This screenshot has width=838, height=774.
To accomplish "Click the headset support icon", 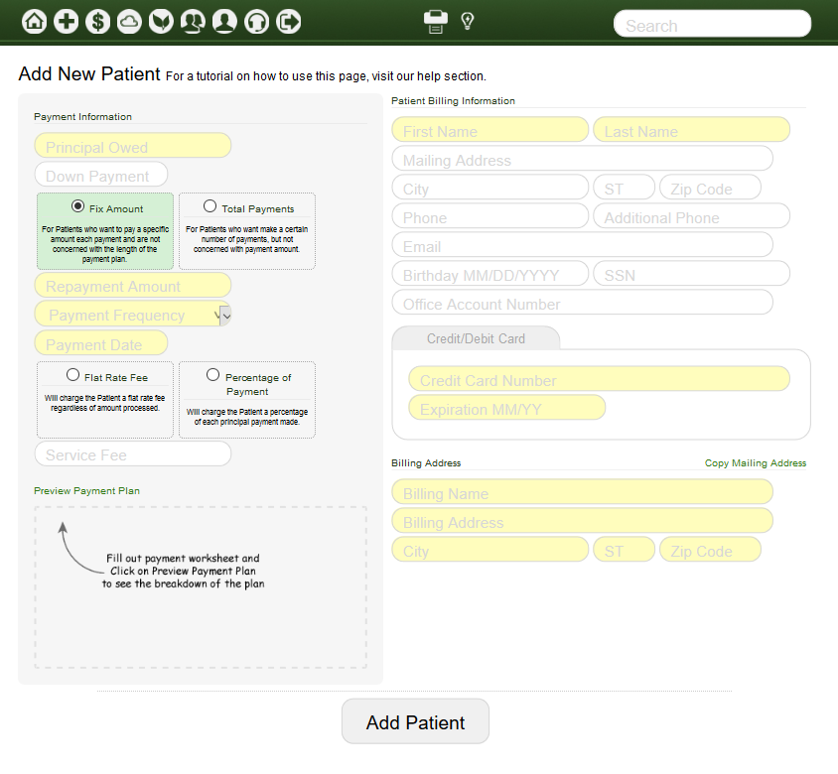I will click(x=256, y=22).
